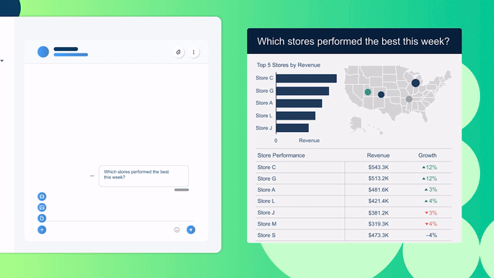Screen dimensions: 494x278
Task: Select the 'Store L' table row name
Action: [266, 201]
